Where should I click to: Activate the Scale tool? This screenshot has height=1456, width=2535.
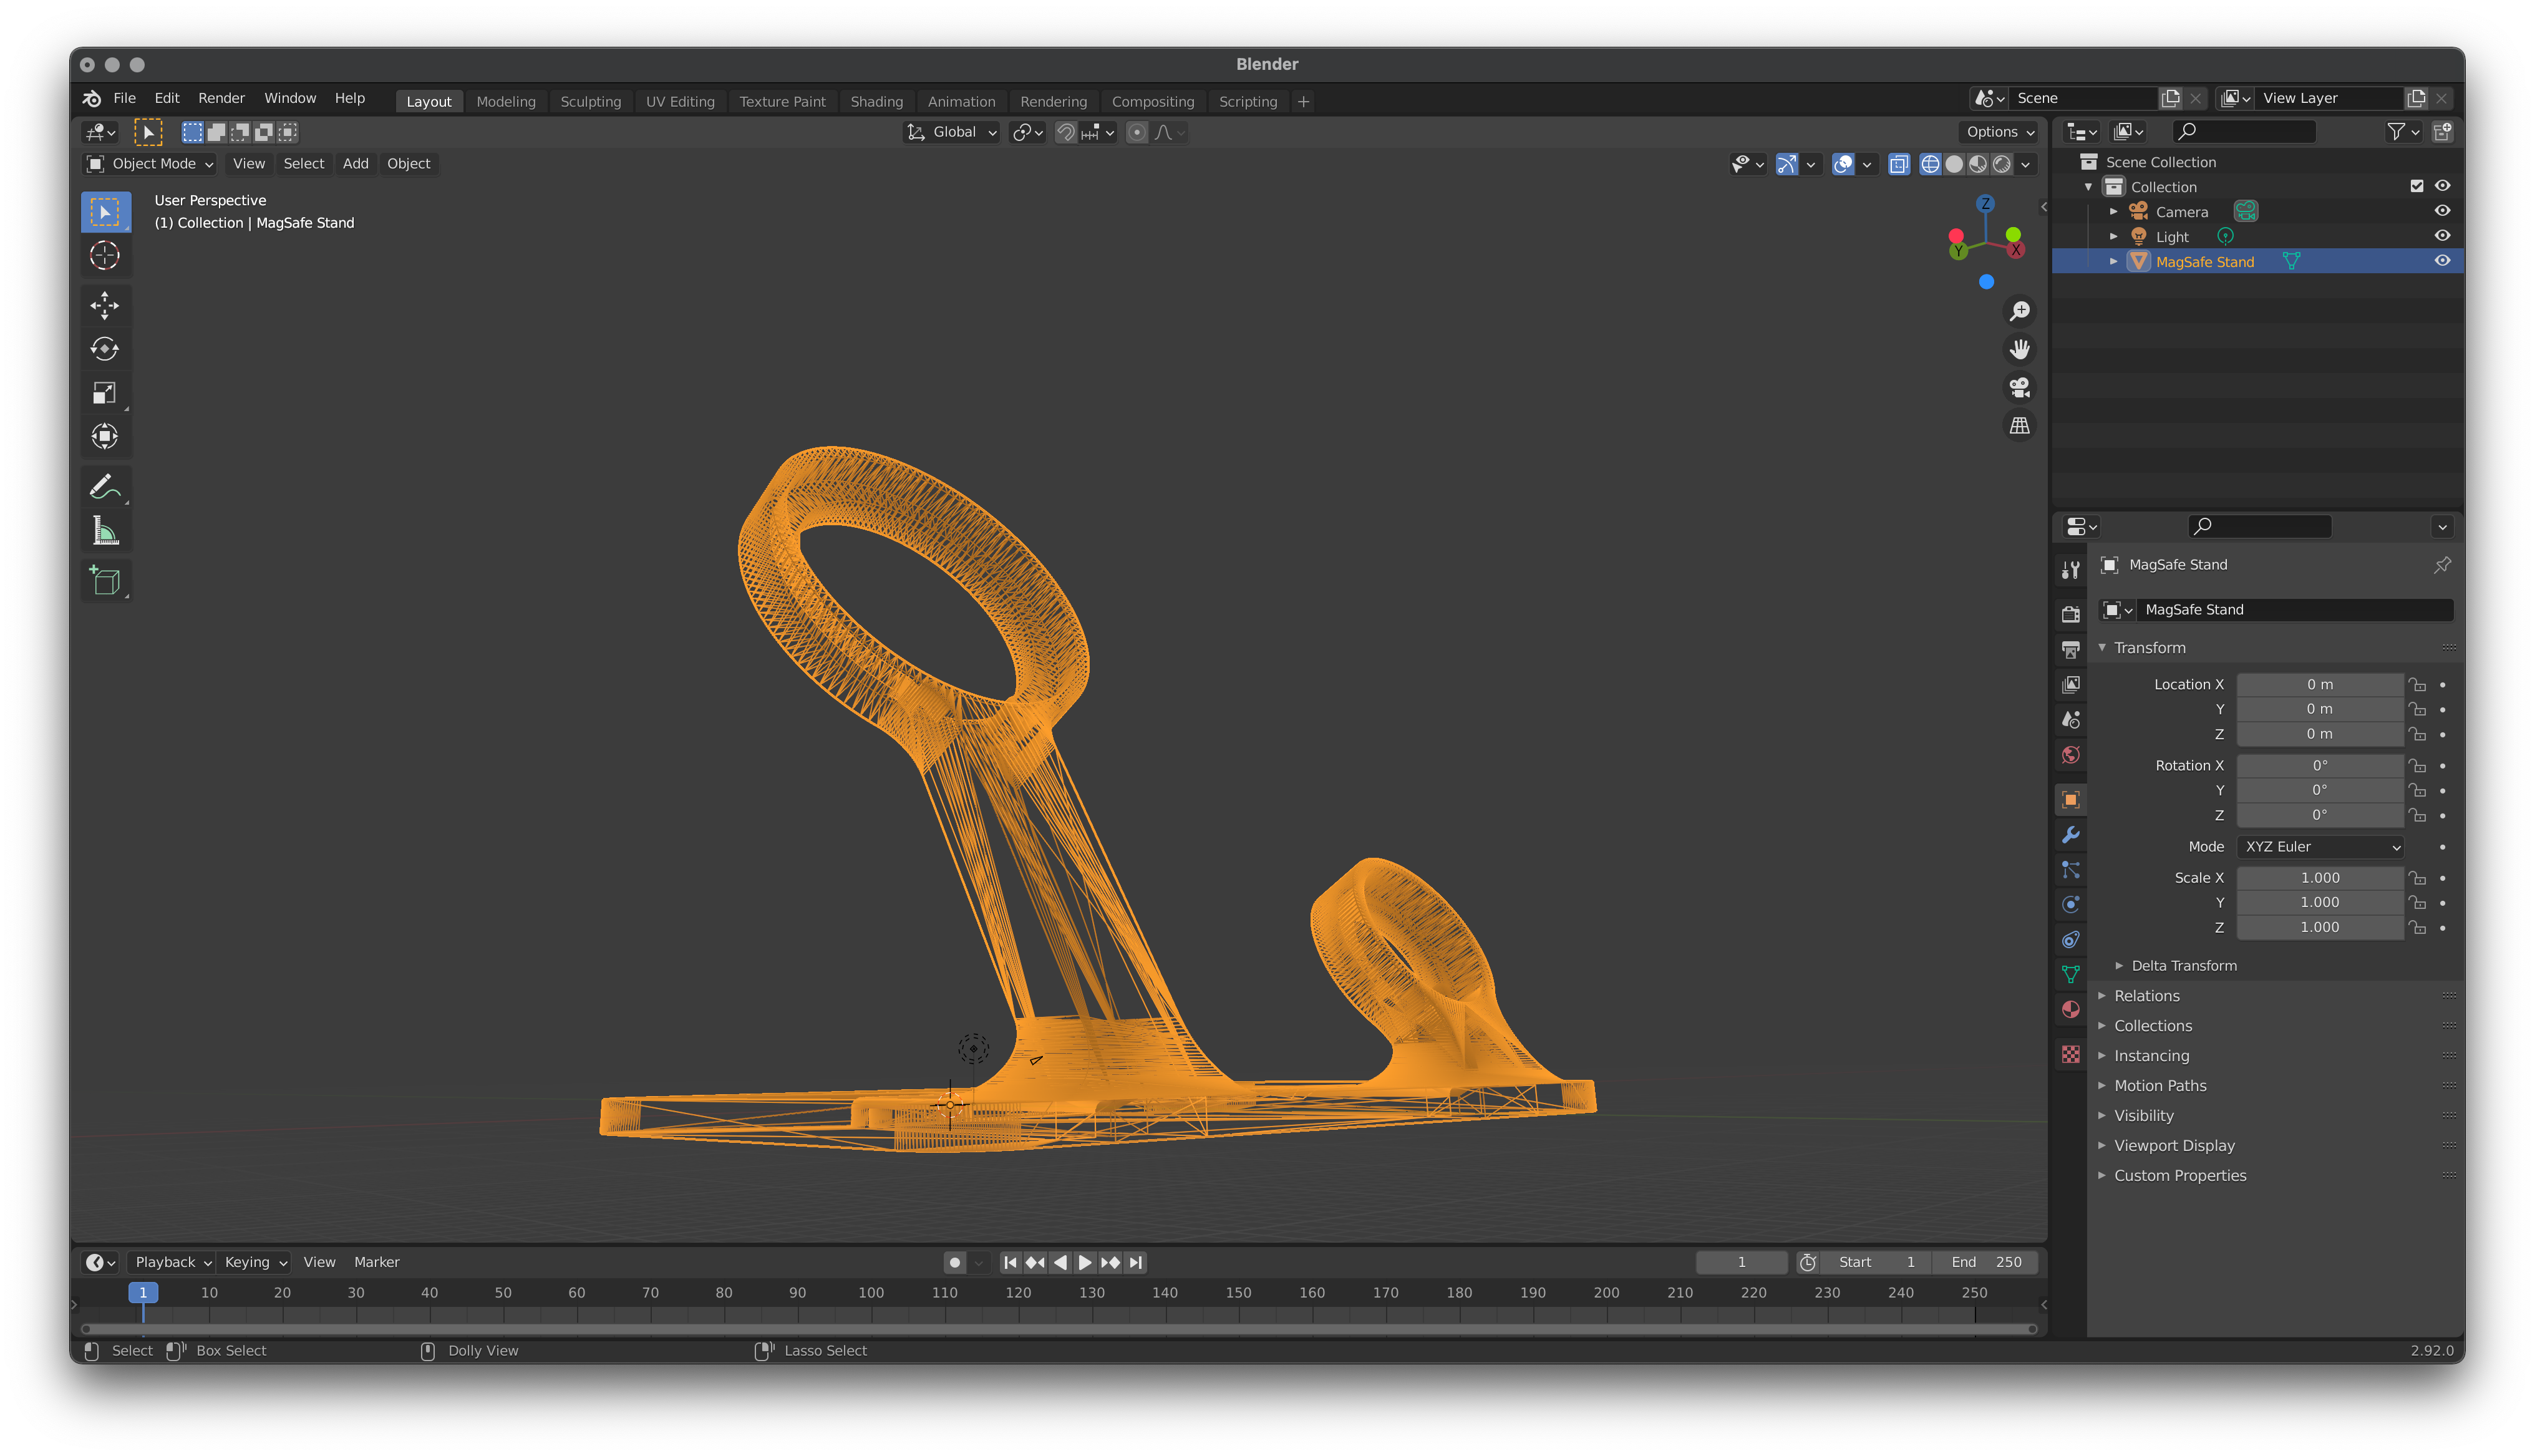point(105,393)
